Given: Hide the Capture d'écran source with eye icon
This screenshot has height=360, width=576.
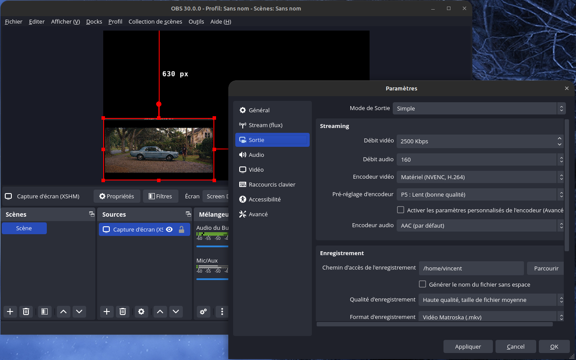Looking at the screenshot, I should (x=169, y=229).
